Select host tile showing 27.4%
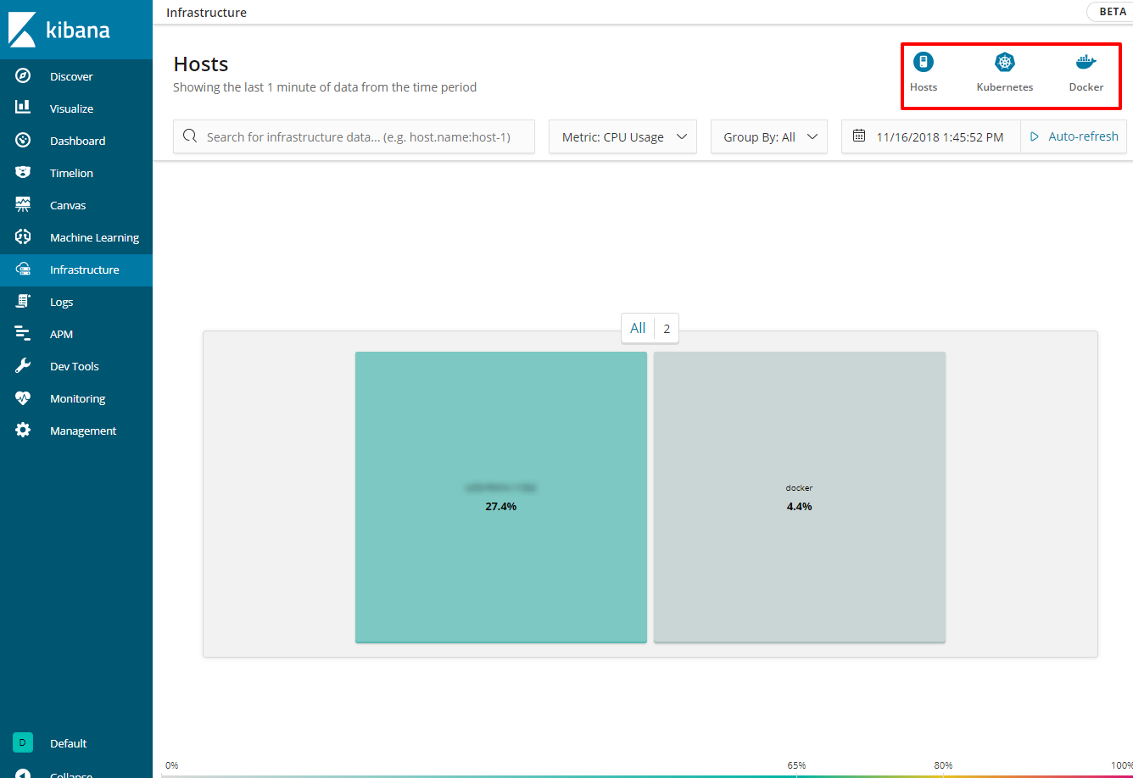1133x778 pixels. pyautogui.click(x=501, y=497)
